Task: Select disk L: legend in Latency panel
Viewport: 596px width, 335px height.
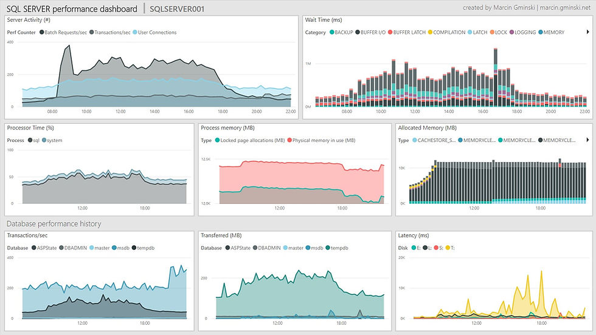Action: (427, 248)
